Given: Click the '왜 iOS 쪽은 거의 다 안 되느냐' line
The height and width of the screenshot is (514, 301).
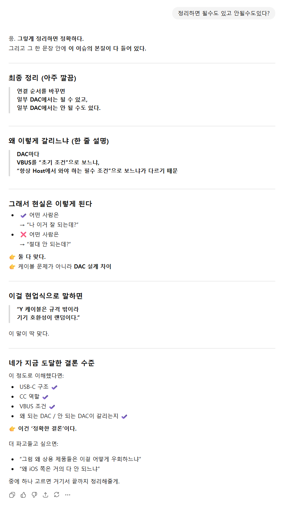Looking at the screenshot, I should (x=60, y=469).
